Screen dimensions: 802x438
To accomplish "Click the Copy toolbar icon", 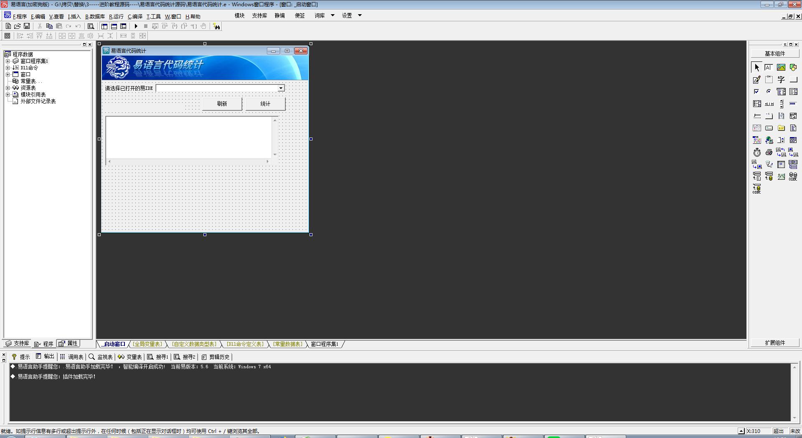I will pos(49,26).
